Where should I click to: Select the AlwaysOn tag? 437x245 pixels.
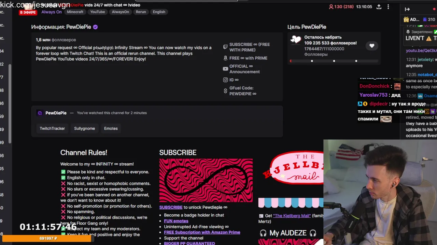coord(121,12)
